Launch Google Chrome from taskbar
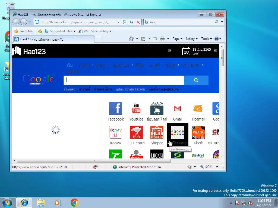Viewport: 278px width, 208px height. pyautogui.click(x=74, y=203)
